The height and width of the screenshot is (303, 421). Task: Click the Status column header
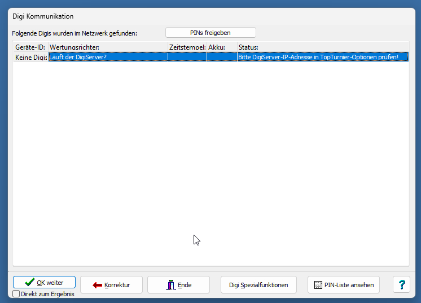pyautogui.click(x=322, y=47)
